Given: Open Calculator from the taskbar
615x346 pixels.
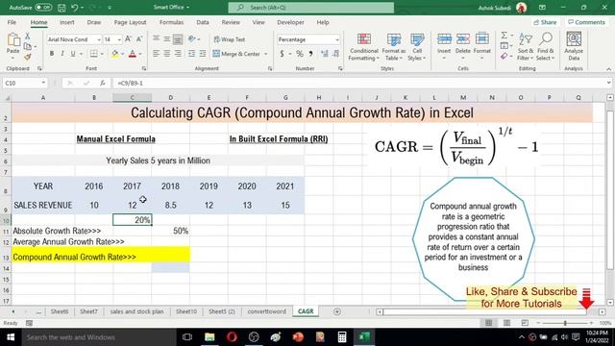Looking at the screenshot, I should [x=342, y=337].
